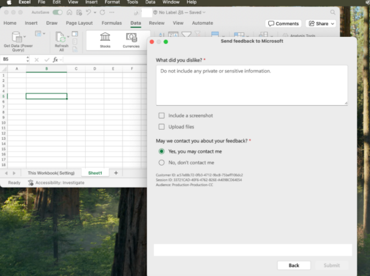The width and height of the screenshot is (370, 276).
Task: Open the more commands ellipsis
Action: click(x=112, y=12)
